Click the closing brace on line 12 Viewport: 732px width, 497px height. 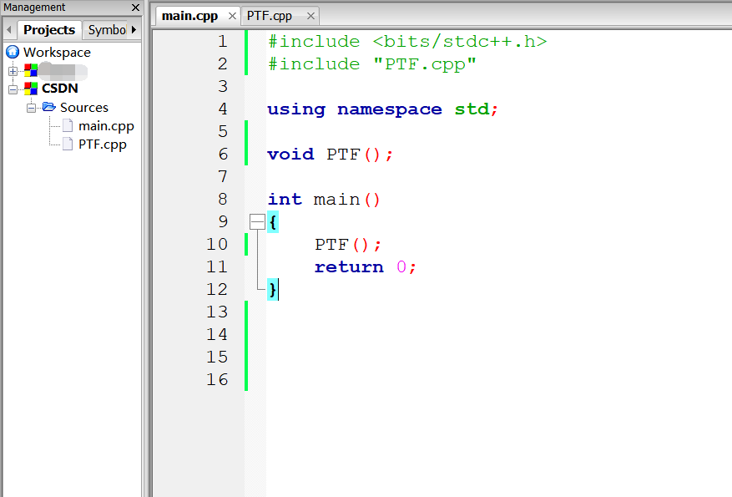click(x=273, y=290)
